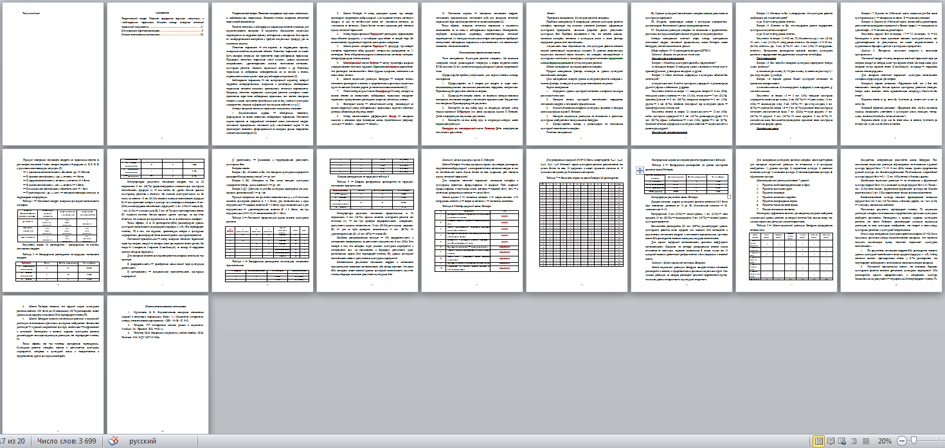Switch to Outline view
Image resolution: width=945 pixels, height=448 pixels.
pyautogui.click(x=854, y=441)
